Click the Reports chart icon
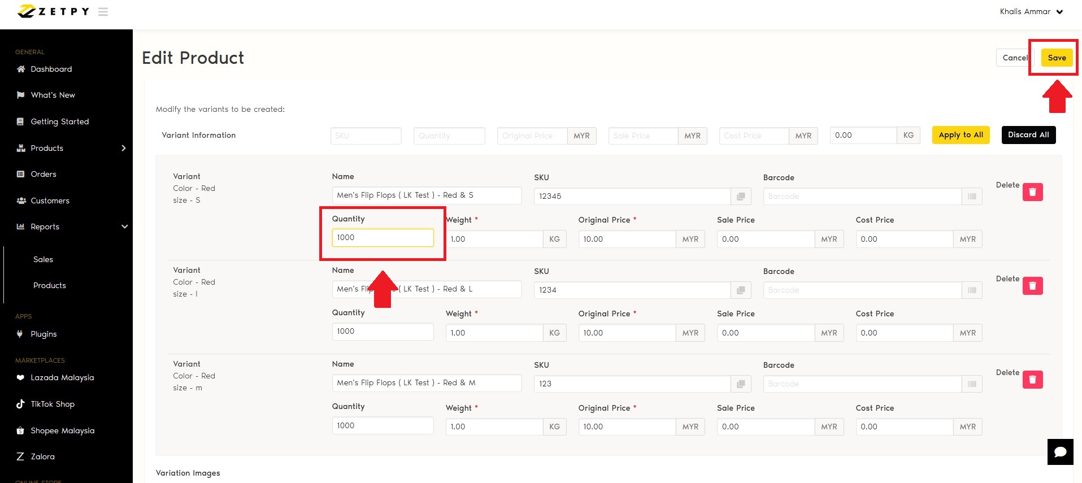1082x483 pixels. click(20, 227)
